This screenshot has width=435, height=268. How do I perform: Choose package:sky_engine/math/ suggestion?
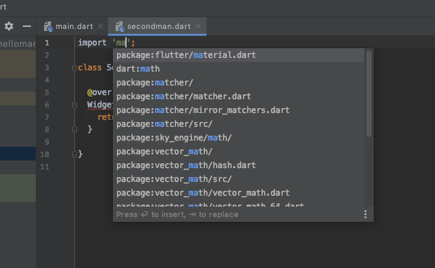point(239,138)
